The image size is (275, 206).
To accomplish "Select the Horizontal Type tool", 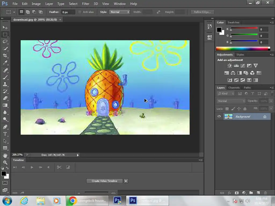I will 5,134.
